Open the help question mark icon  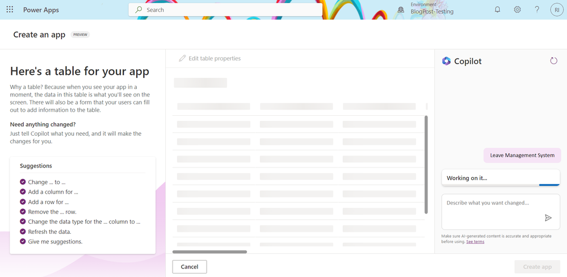[537, 10]
